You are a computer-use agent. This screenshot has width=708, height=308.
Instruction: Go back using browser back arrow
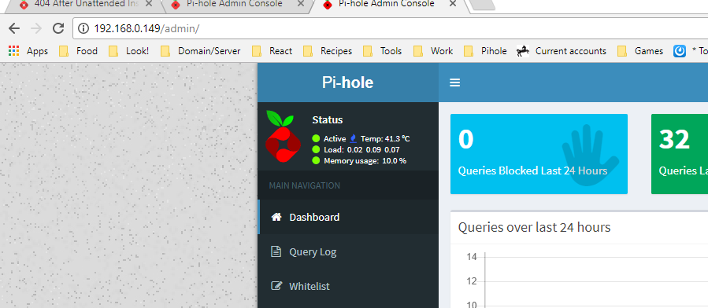tap(14, 28)
